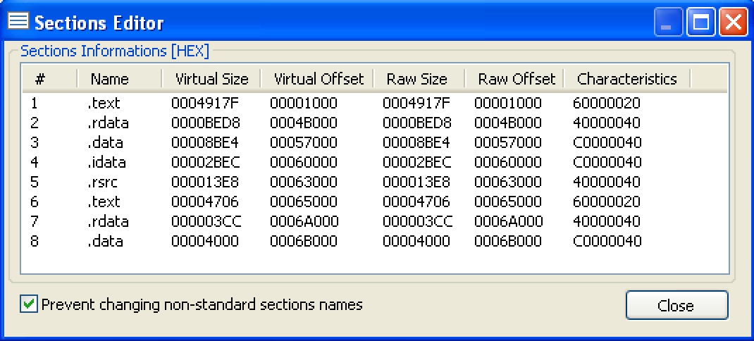The image size is (754, 341).
Task: Click the Name column header
Action: click(x=119, y=79)
